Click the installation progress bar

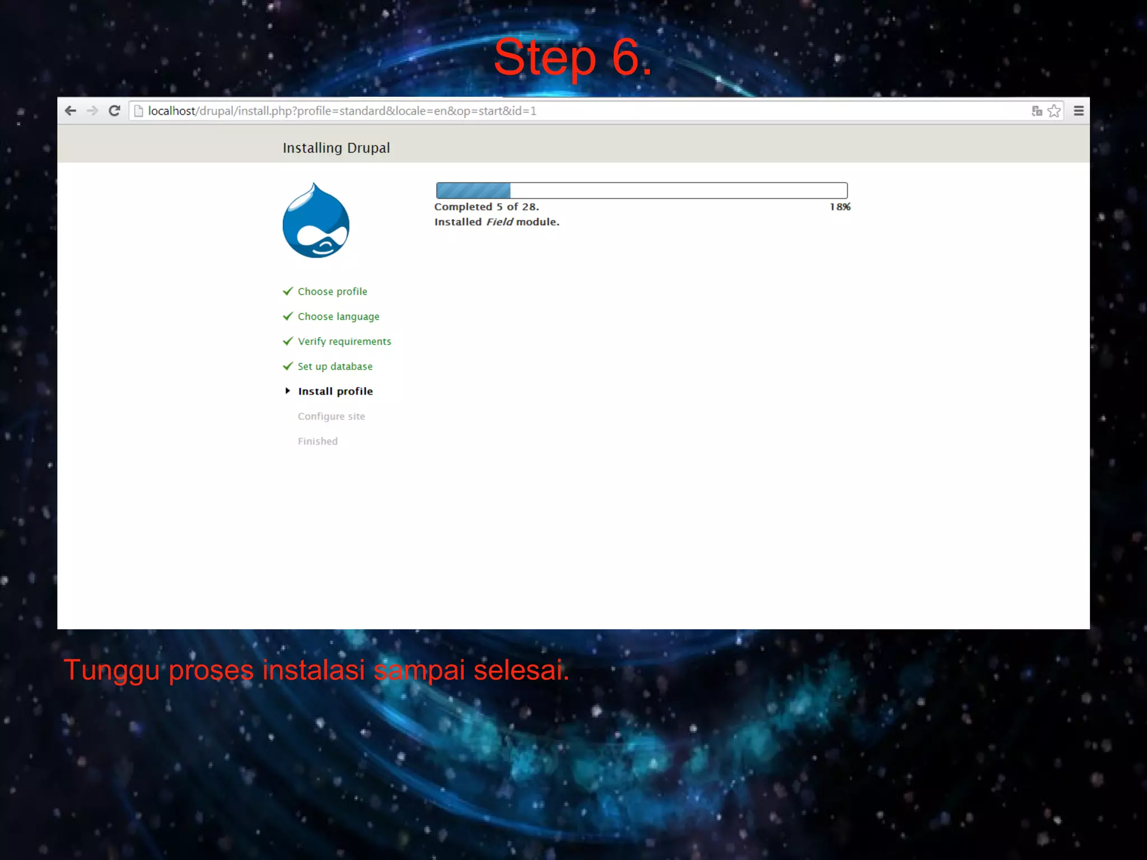642,190
